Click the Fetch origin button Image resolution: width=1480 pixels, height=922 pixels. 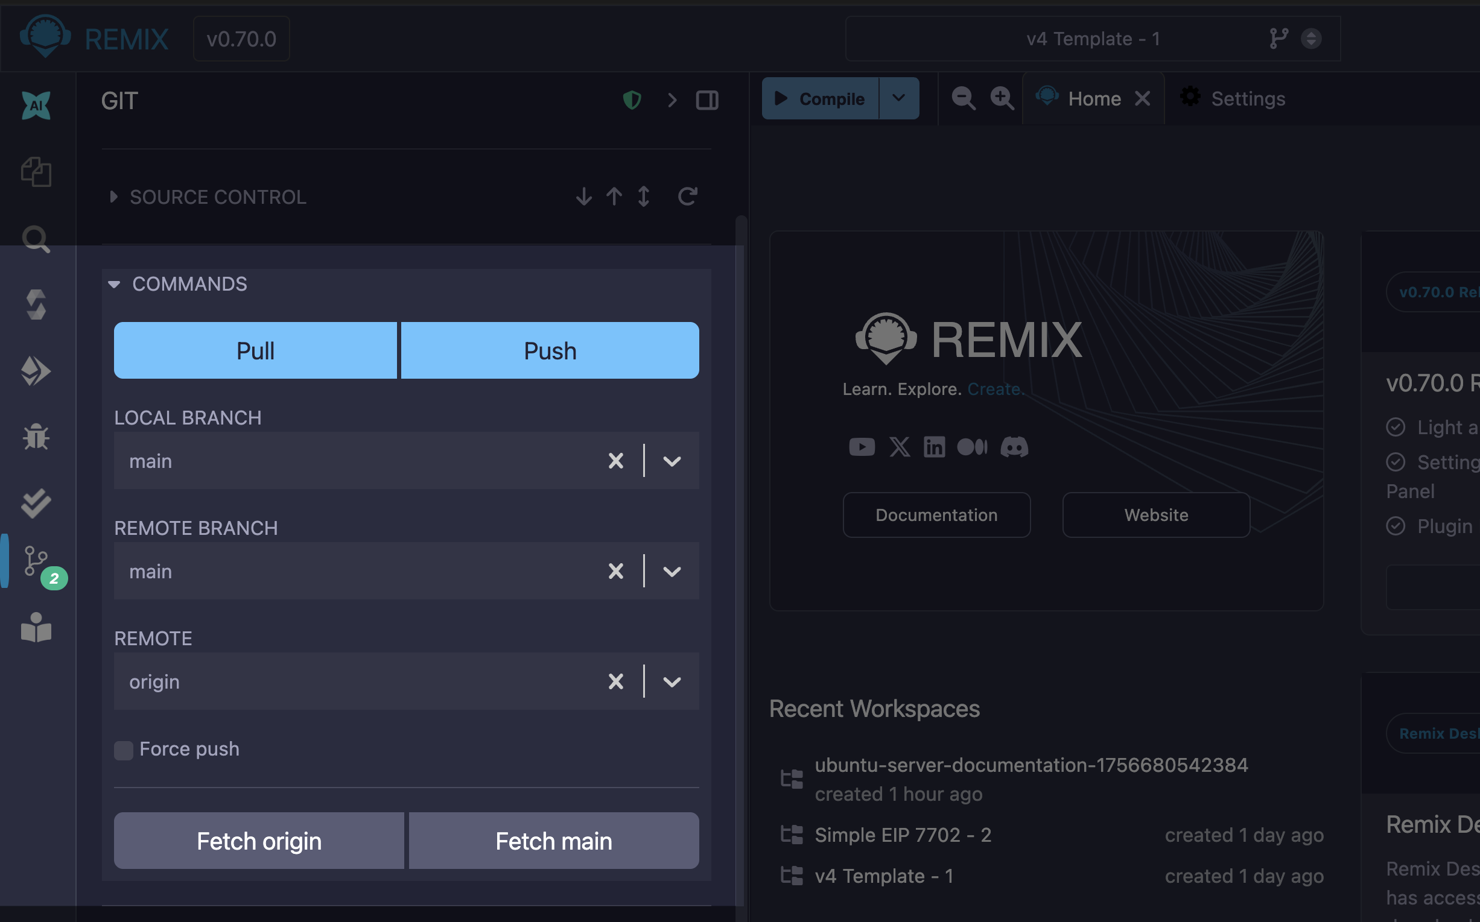tap(259, 841)
